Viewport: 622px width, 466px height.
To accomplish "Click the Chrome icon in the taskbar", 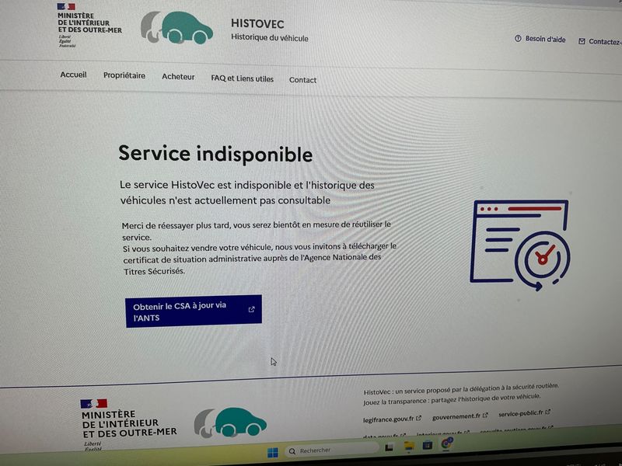I will coord(446,443).
